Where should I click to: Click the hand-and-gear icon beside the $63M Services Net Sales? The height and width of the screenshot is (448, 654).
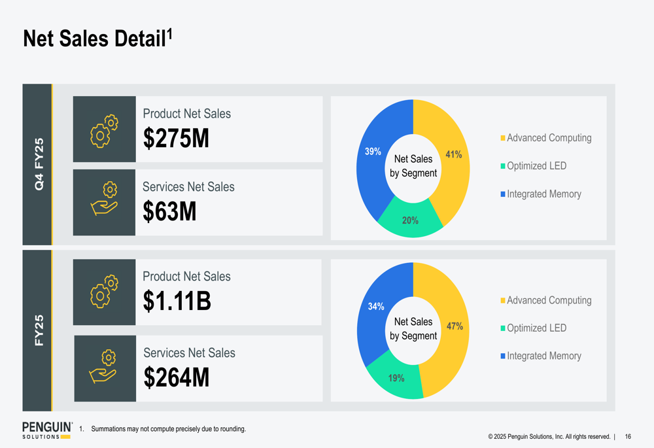point(104,199)
